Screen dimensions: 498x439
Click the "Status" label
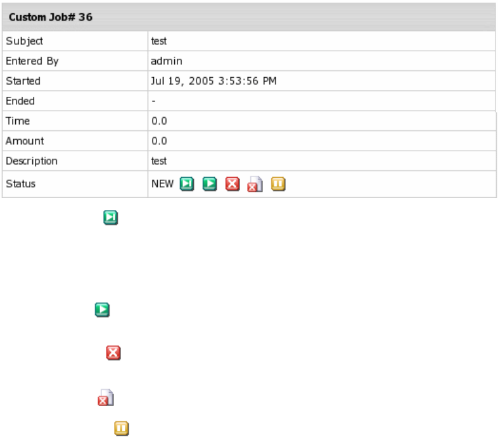pyautogui.click(x=21, y=183)
